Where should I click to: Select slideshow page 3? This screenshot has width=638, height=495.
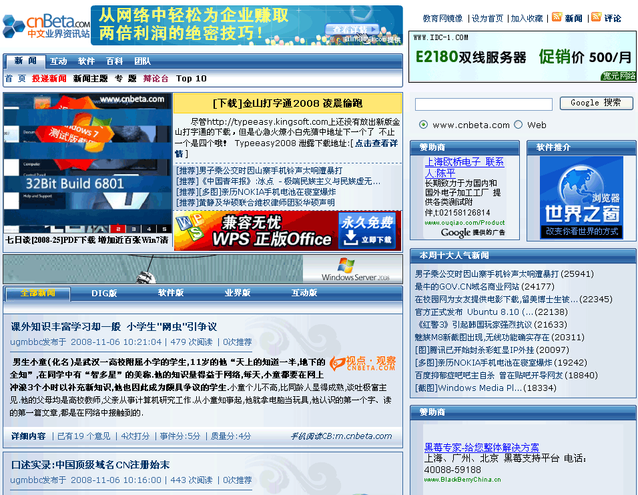(x=133, y=229)
